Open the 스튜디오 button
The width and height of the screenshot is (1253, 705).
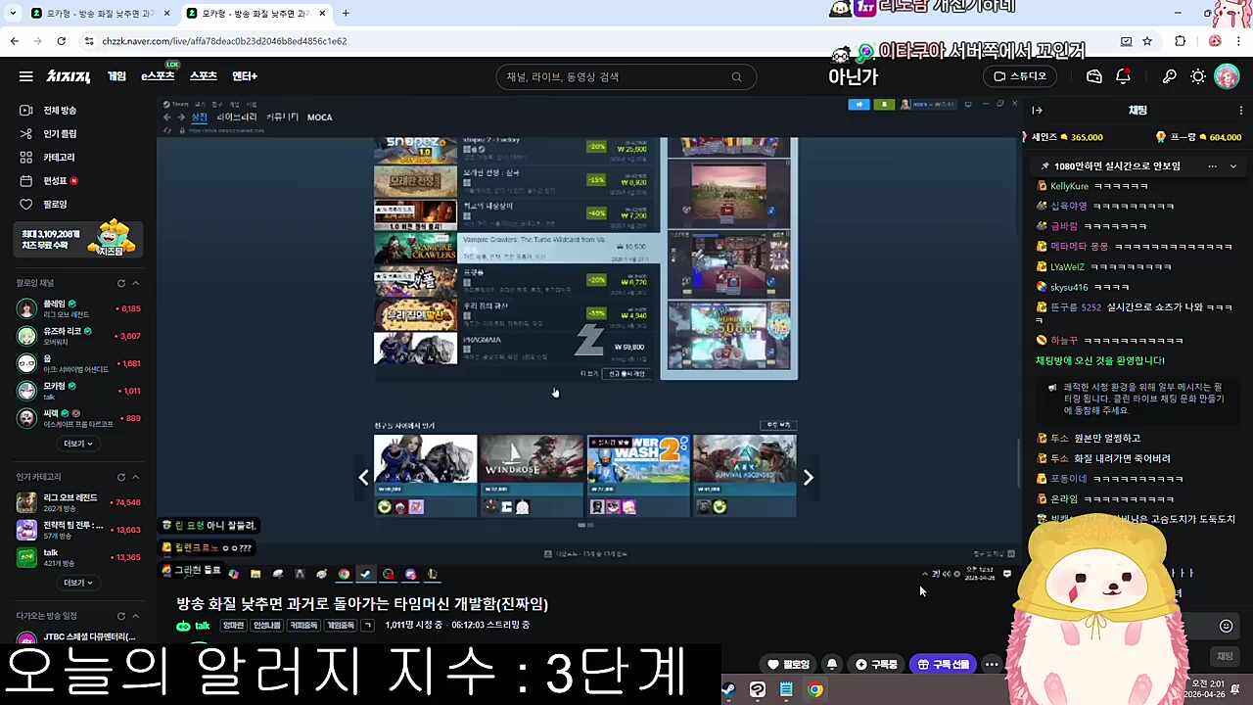pyautogui.click(x=1020, y=76)
